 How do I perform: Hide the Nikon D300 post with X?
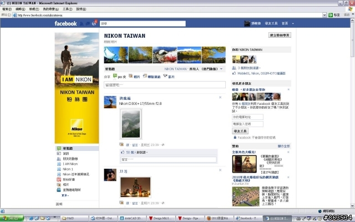pyautogui.click(x=220, y=98)
